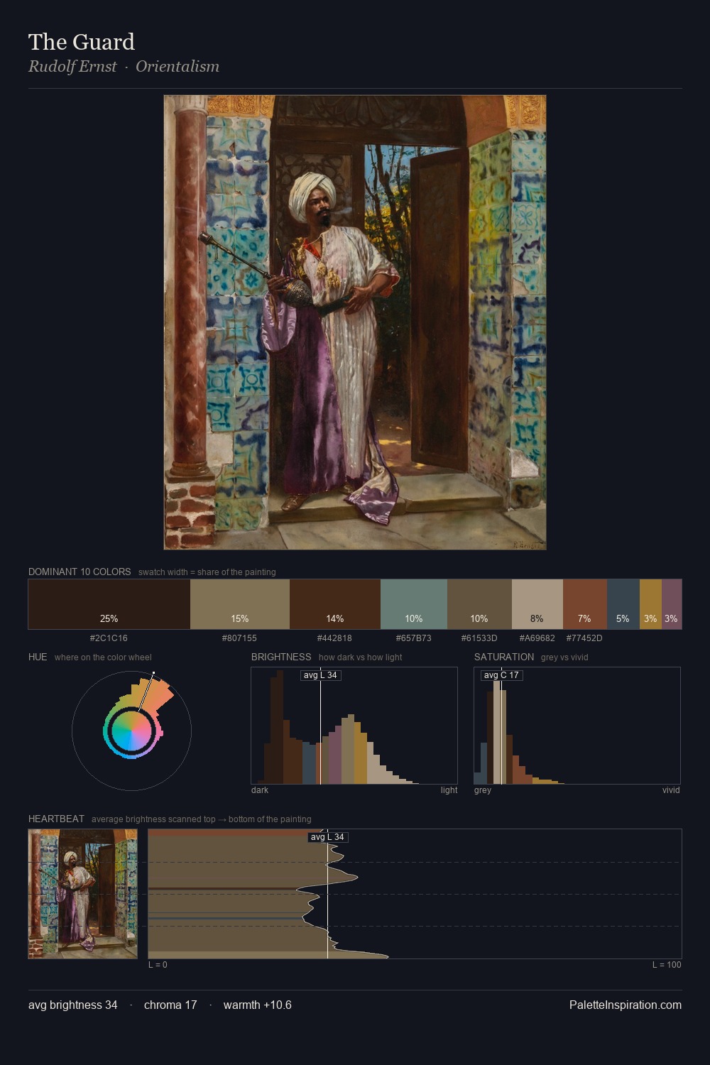
Task: Click the 'vivid' label under the saturation histogram
Action: pyautogui.click(x=671, y=790)
